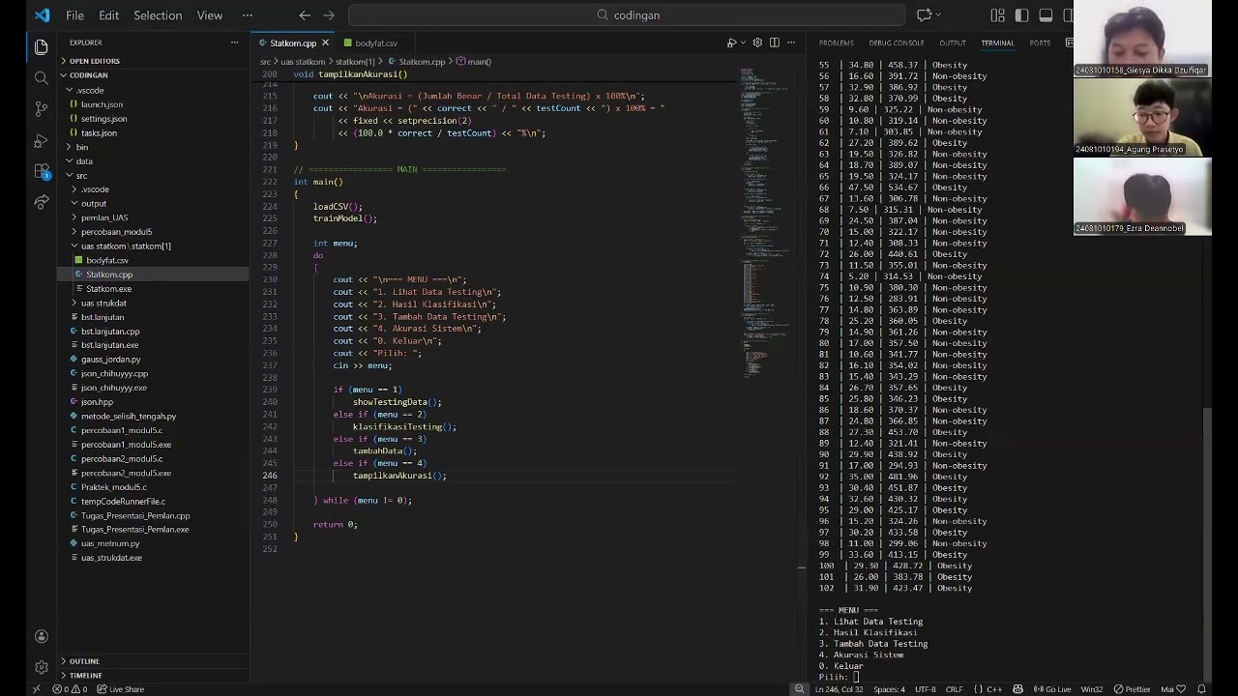Image resolution: width=1238 pixels, height=696 pixels.
Task: Open launch.json in the explorer
Action: 102,104
